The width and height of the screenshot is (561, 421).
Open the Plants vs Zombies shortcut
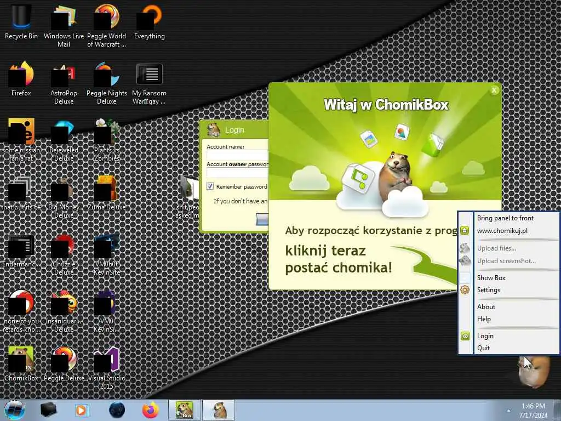[107, 140]
